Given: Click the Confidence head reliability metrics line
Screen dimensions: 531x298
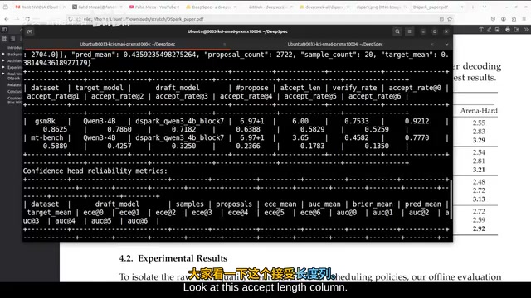Looking at the screenshot, I should click(95, 171).
